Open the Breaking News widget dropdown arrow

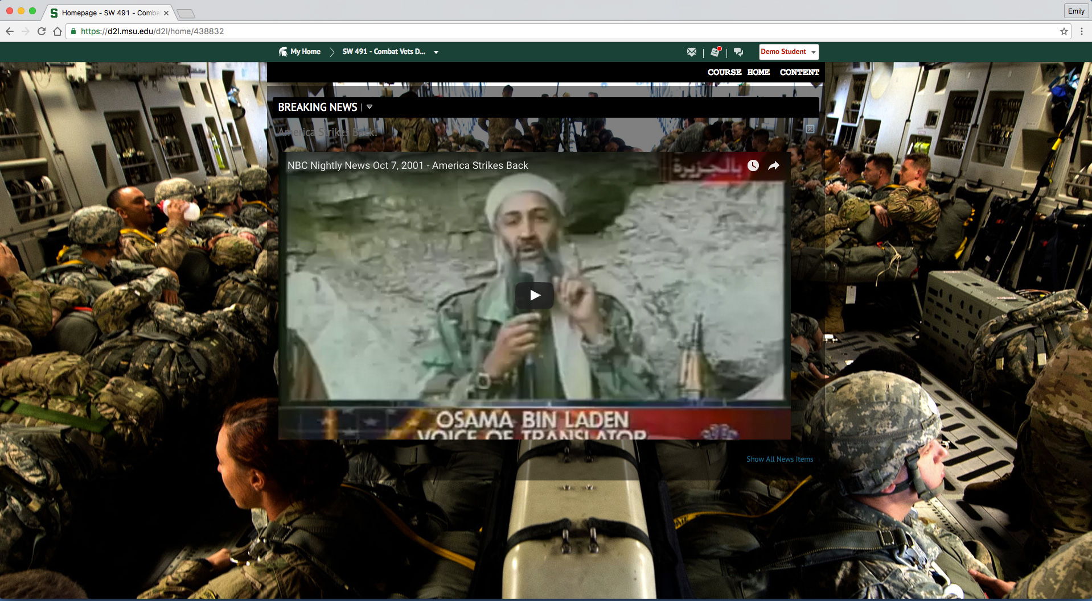click(370, 107)
